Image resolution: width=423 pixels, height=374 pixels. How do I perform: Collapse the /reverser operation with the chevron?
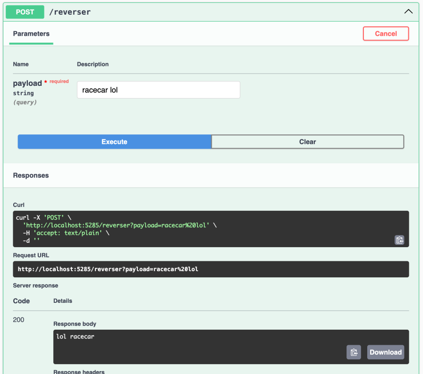pyautogui.click(x=408, y=12)
